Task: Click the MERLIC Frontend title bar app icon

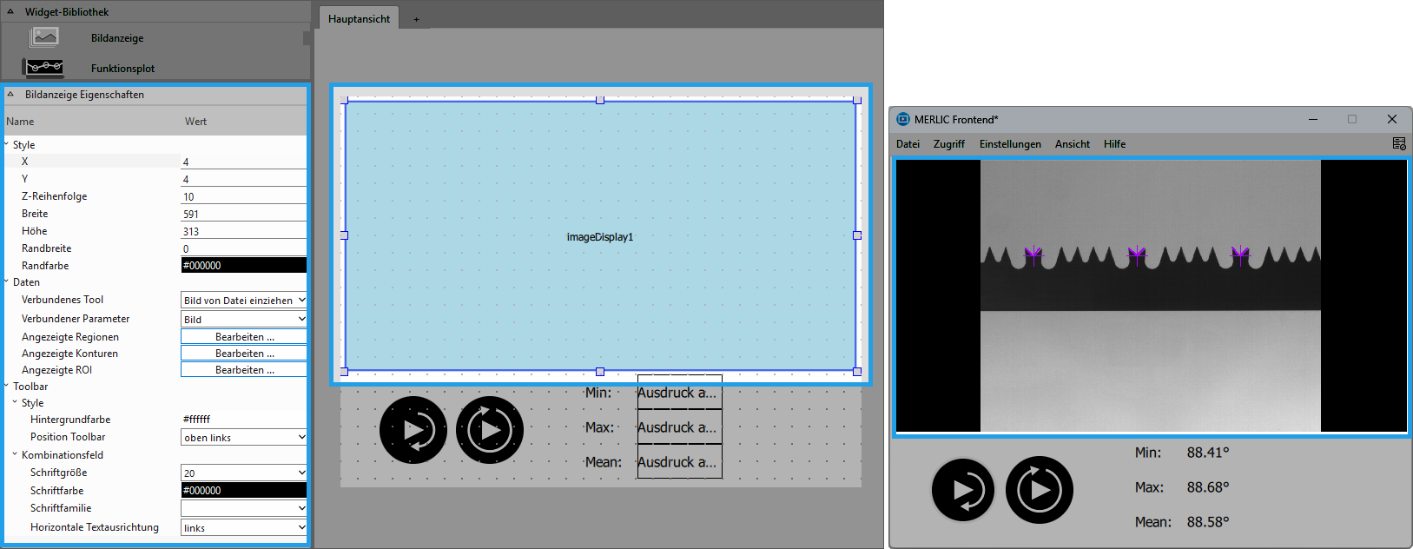Action: (x=903, y=120)
